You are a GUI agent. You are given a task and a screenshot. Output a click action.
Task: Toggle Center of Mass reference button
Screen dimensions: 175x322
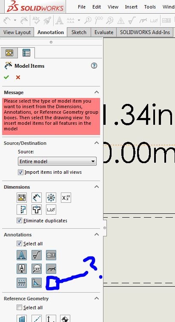[65, 318]
